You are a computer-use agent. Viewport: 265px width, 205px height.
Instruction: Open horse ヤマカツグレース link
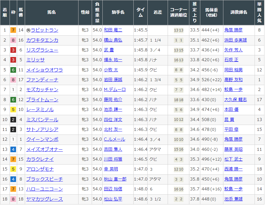(x=44, y=199)
